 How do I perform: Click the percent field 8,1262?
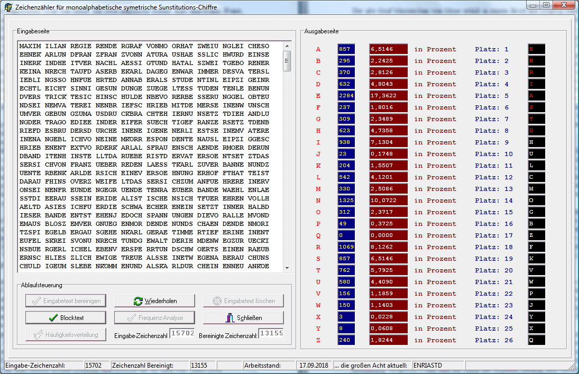(389, 247)
